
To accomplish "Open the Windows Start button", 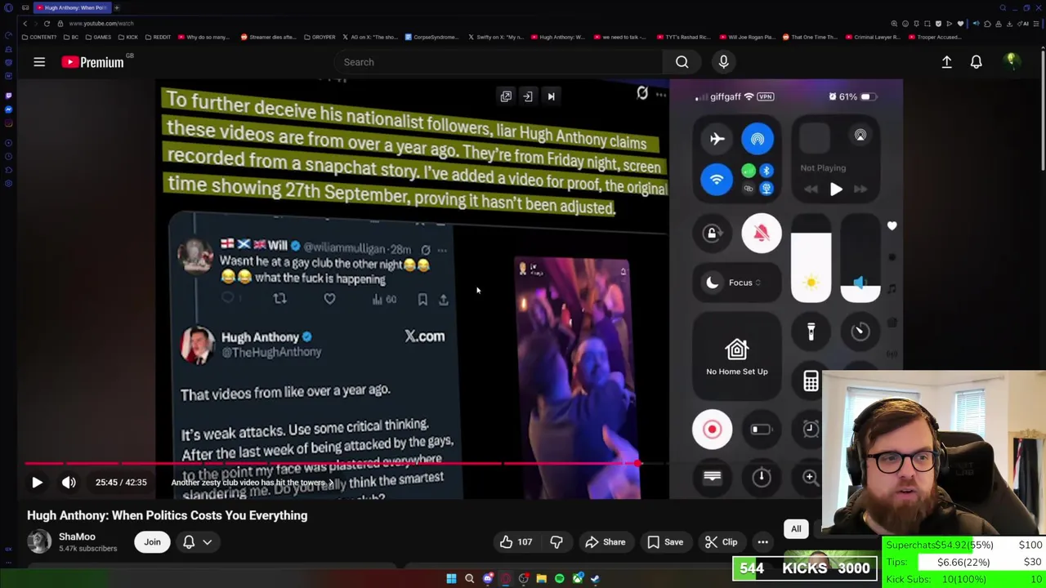I will tap(451, 578).
